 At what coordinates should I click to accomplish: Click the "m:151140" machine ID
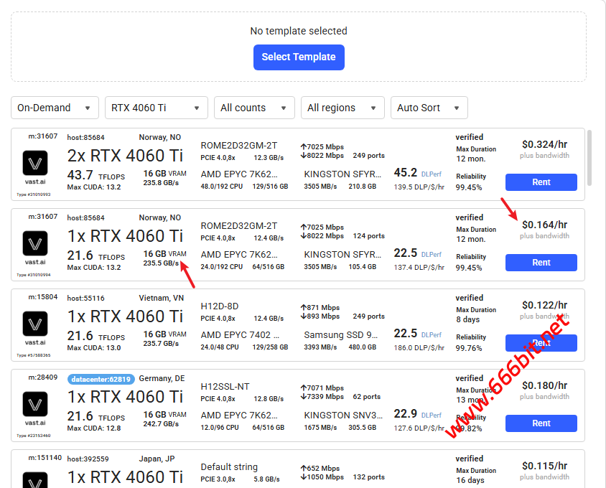[45, 458]
